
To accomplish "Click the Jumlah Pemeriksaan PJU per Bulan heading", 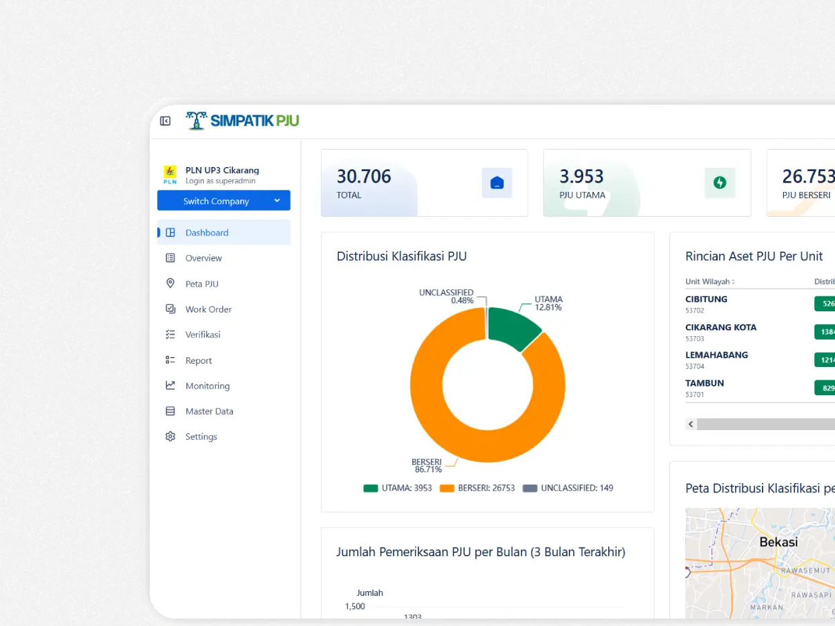I will (x=481, y=552).
